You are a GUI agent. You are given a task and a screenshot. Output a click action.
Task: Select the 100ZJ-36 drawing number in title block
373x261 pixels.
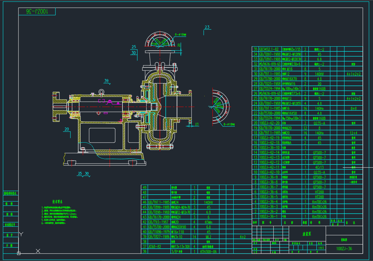pos(344,249)
